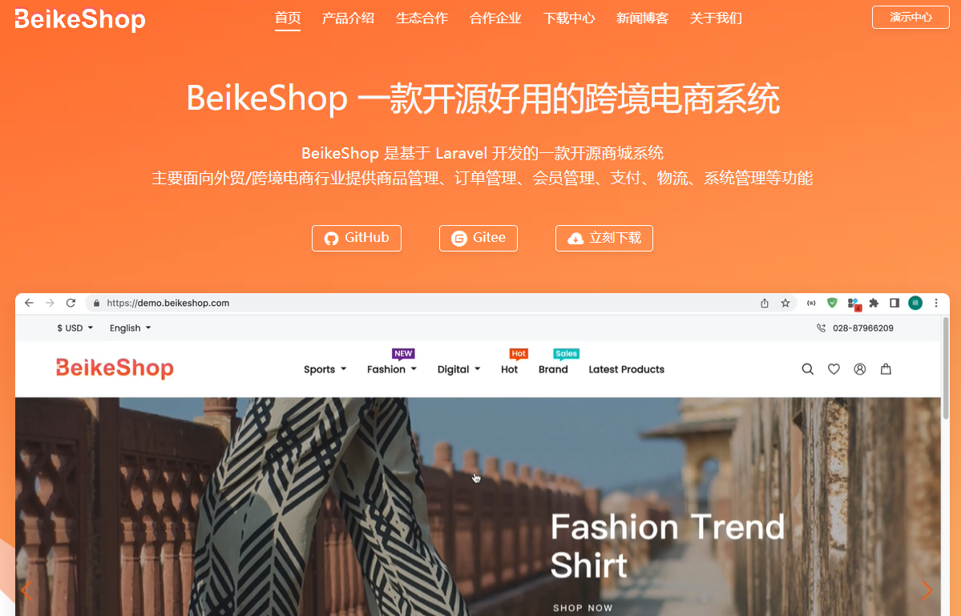Viewport: 961px width, 616px height.
Task: Click the share page icon in address bar
Action: point(765,303)
